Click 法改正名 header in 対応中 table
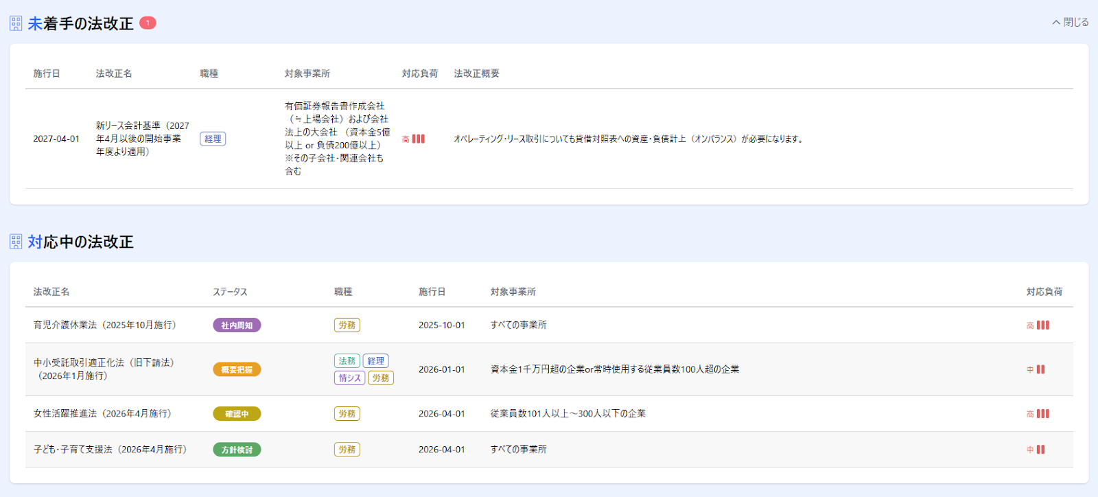 click(x=51, y=292)
